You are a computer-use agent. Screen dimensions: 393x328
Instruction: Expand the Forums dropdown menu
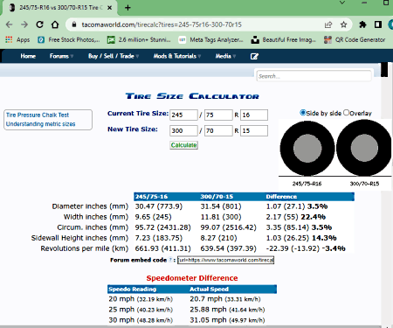[61, 56]
